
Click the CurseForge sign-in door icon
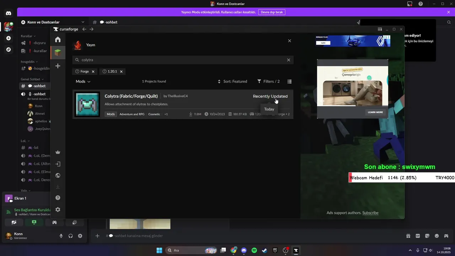(58, 164)
